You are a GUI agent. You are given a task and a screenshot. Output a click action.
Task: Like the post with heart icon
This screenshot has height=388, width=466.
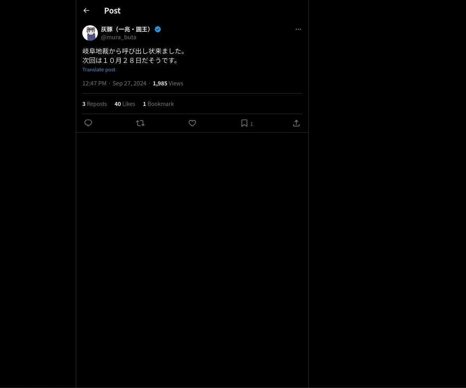(192, 123)
